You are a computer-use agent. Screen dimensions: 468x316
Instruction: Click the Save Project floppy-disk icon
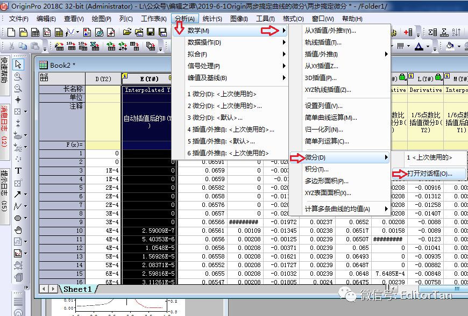151,32
